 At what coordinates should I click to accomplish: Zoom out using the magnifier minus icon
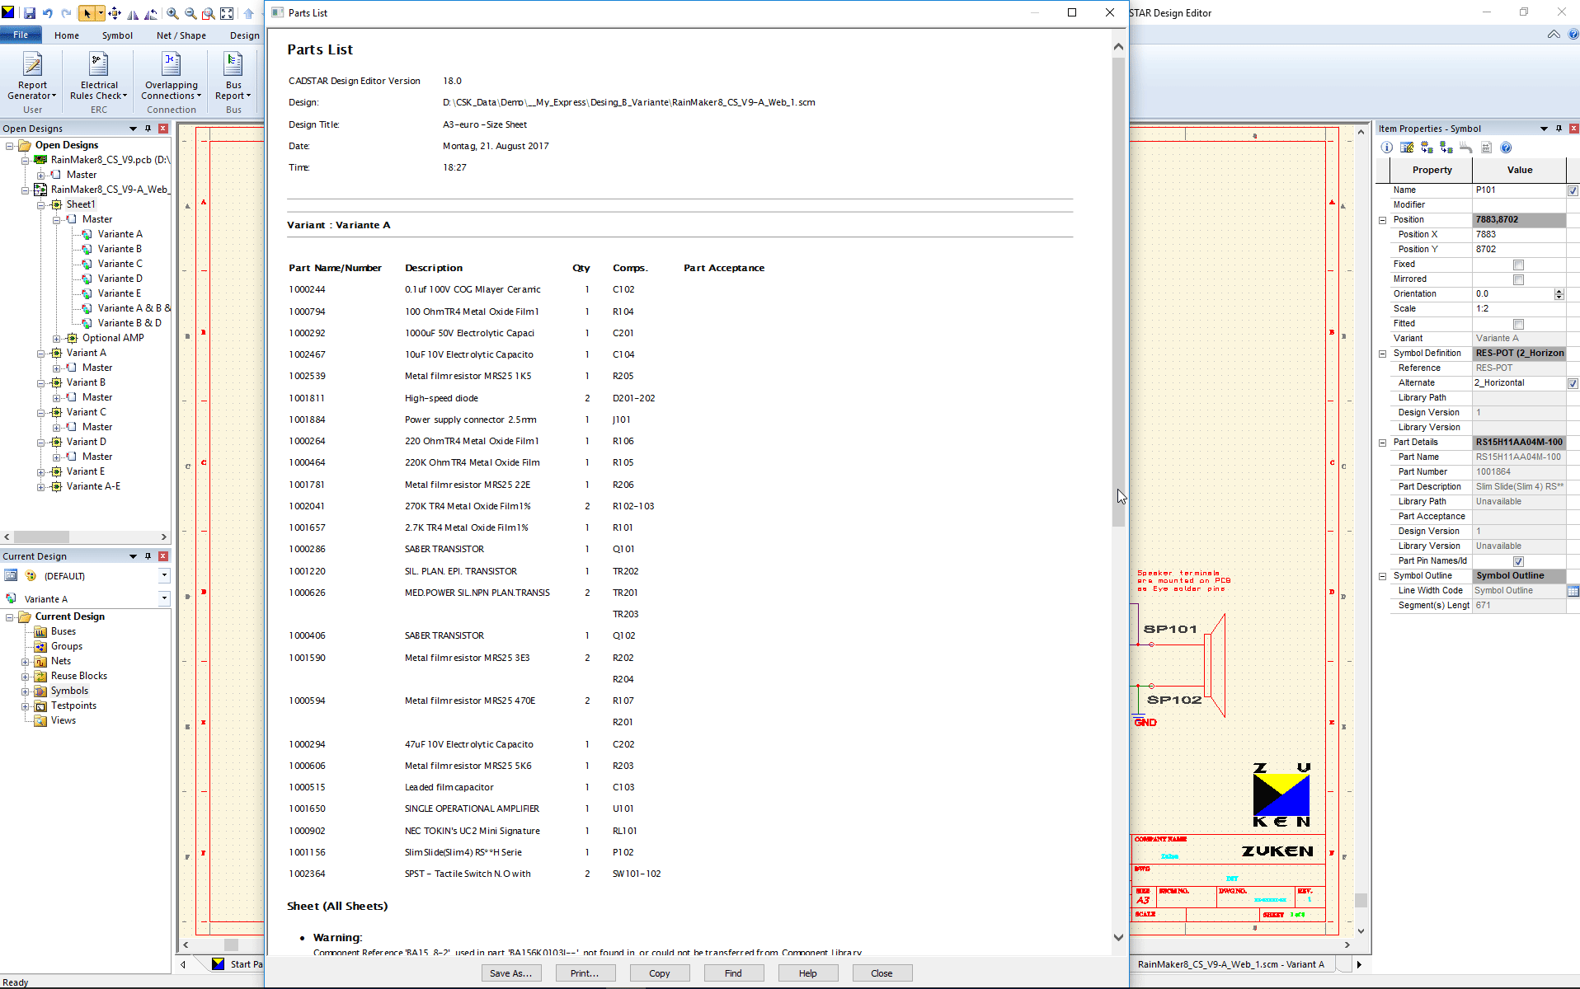190,13
